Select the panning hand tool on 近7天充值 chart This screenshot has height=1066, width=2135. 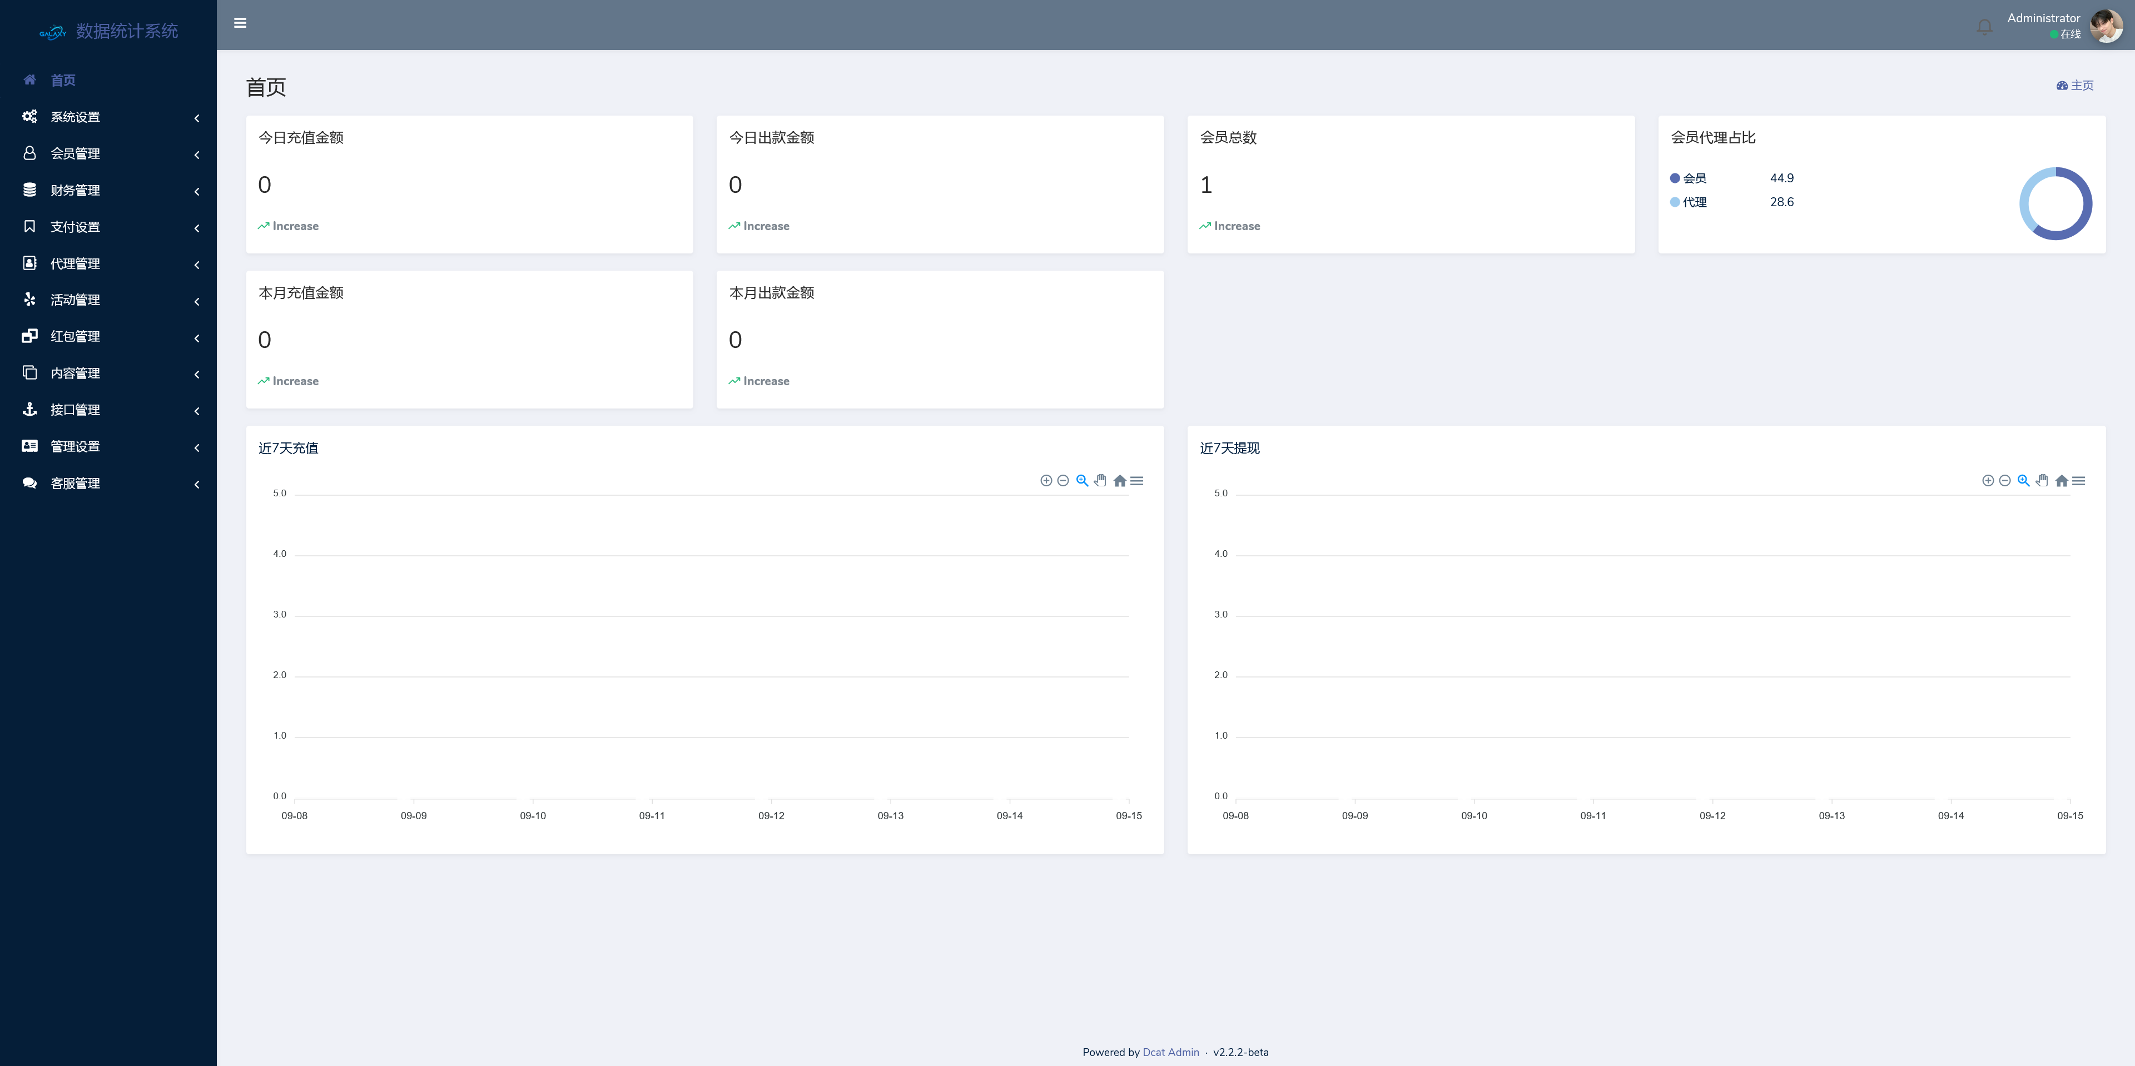1101,480
